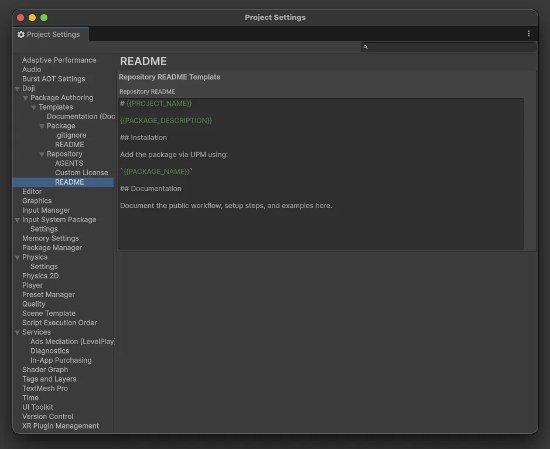This screenshot has height=449, width=550.
Task: Select README under Repository
Action: click(70, 182)
